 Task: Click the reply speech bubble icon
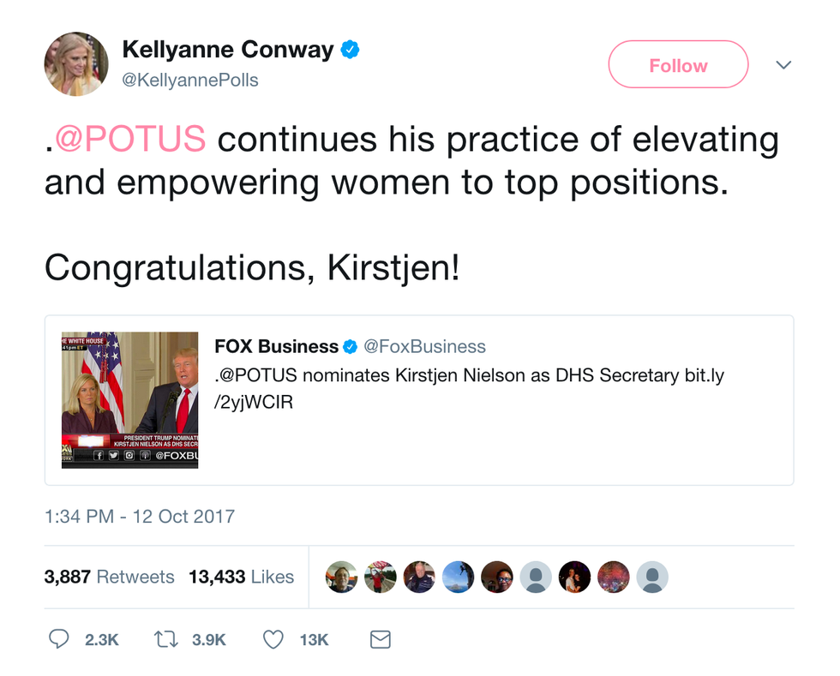(x=59, y=639)
